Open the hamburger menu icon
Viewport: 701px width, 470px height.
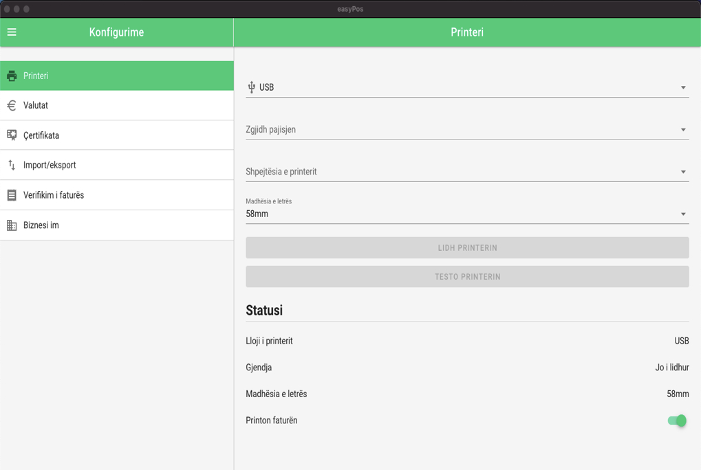pos(12,32)
